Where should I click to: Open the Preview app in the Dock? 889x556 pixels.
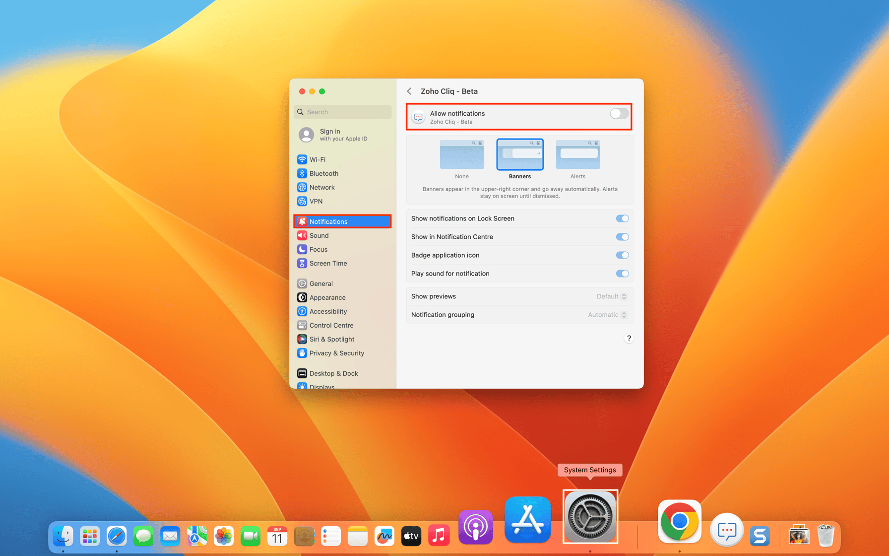pyautogui.click(x=799, y=536)
